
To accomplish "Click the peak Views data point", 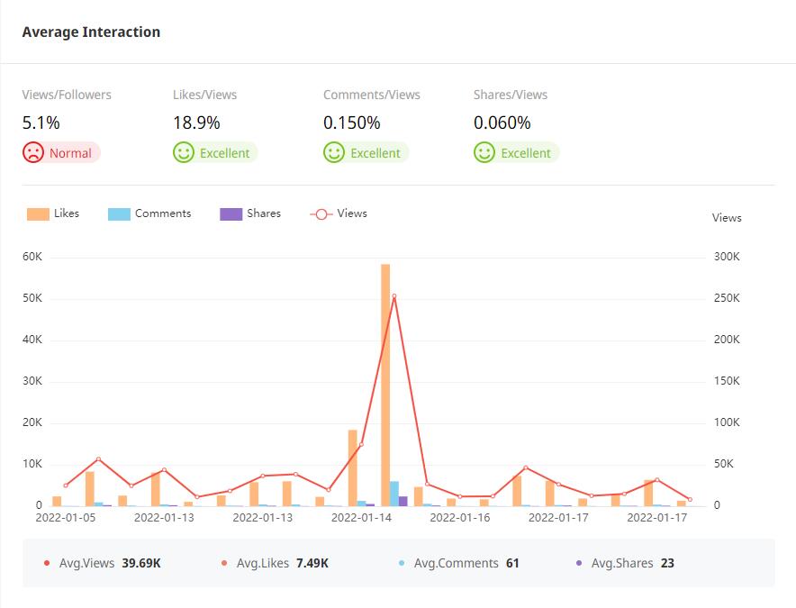I will click(393, 296).
